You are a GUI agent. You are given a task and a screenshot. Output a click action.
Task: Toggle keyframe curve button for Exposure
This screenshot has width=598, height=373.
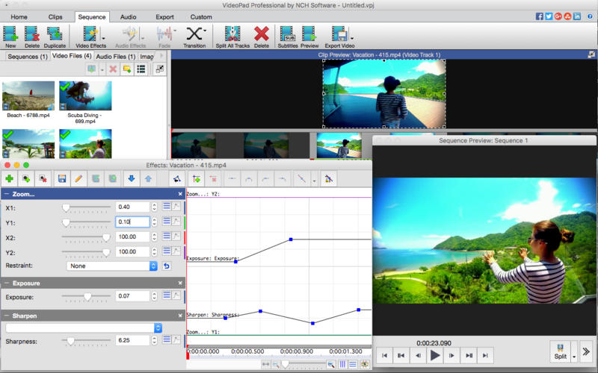[176, 296]
